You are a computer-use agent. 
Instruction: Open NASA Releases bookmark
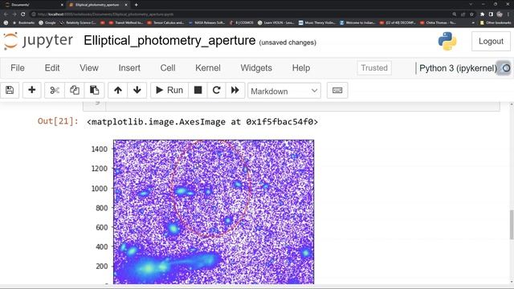click(206, 23)
